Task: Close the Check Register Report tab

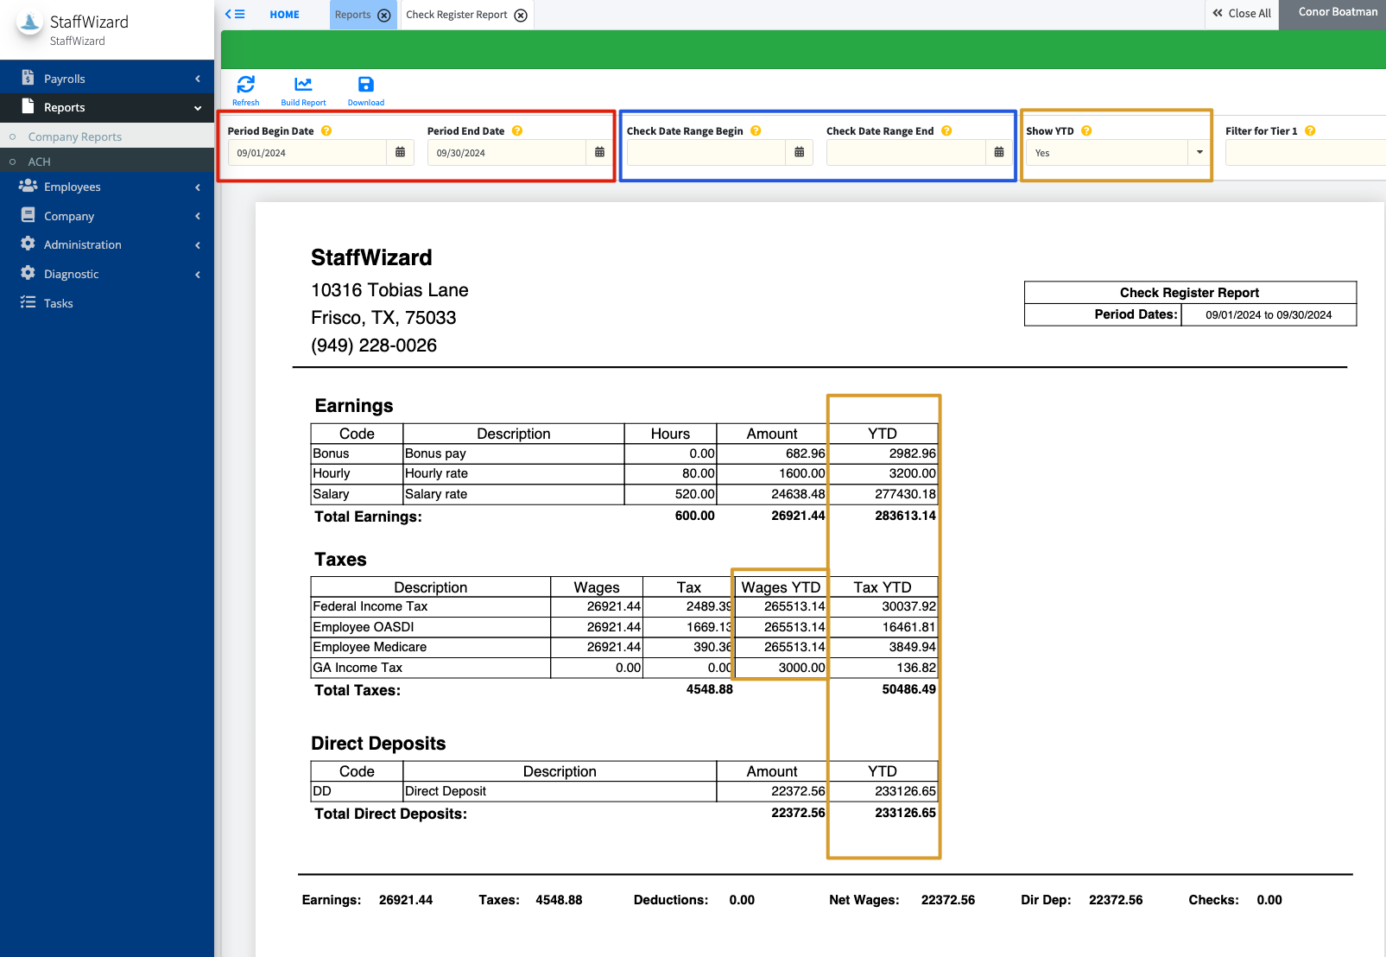Action: [521, 16]
